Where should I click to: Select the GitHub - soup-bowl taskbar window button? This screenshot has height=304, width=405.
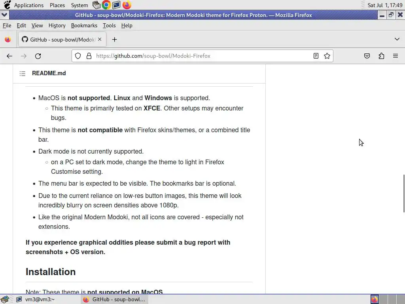pyautogui.click(x=115, y=299)
